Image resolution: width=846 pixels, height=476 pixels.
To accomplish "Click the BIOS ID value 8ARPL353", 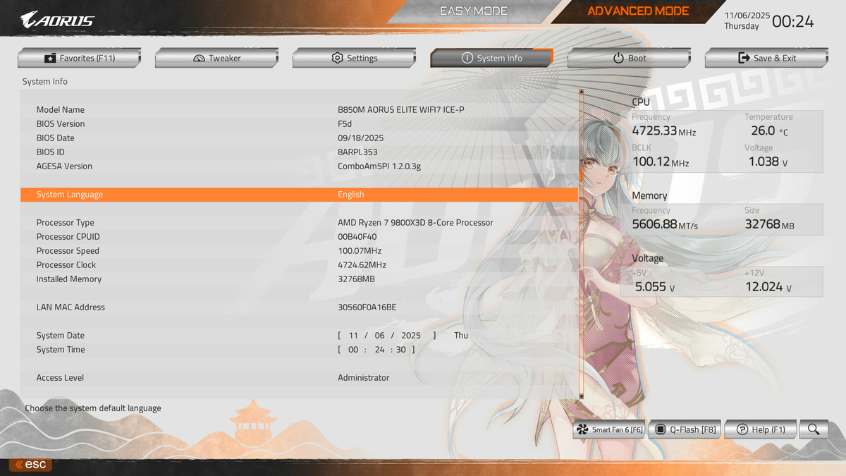I will click(x=357, y=152).
